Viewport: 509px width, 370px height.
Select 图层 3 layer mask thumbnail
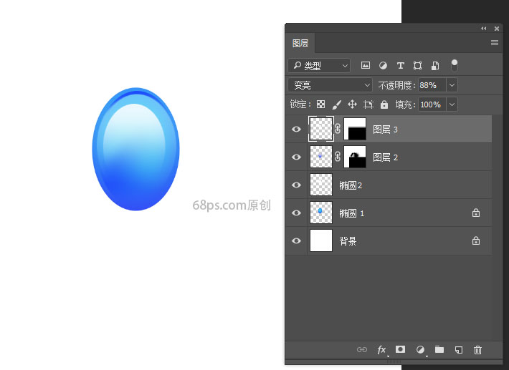tap(355, 129)
